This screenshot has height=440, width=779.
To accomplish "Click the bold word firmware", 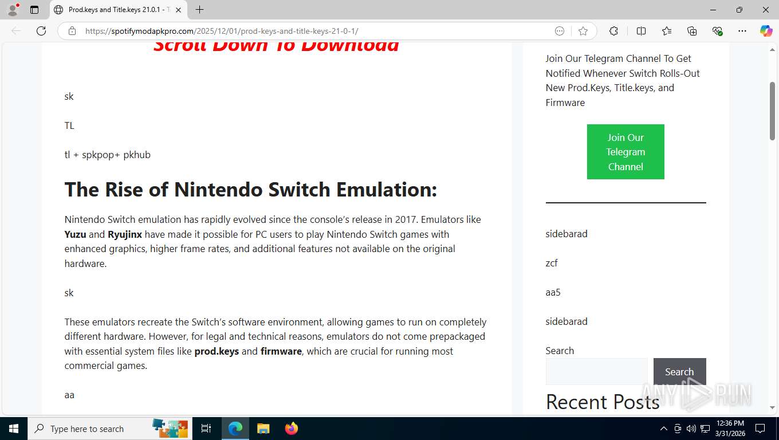I will (281, 351).
